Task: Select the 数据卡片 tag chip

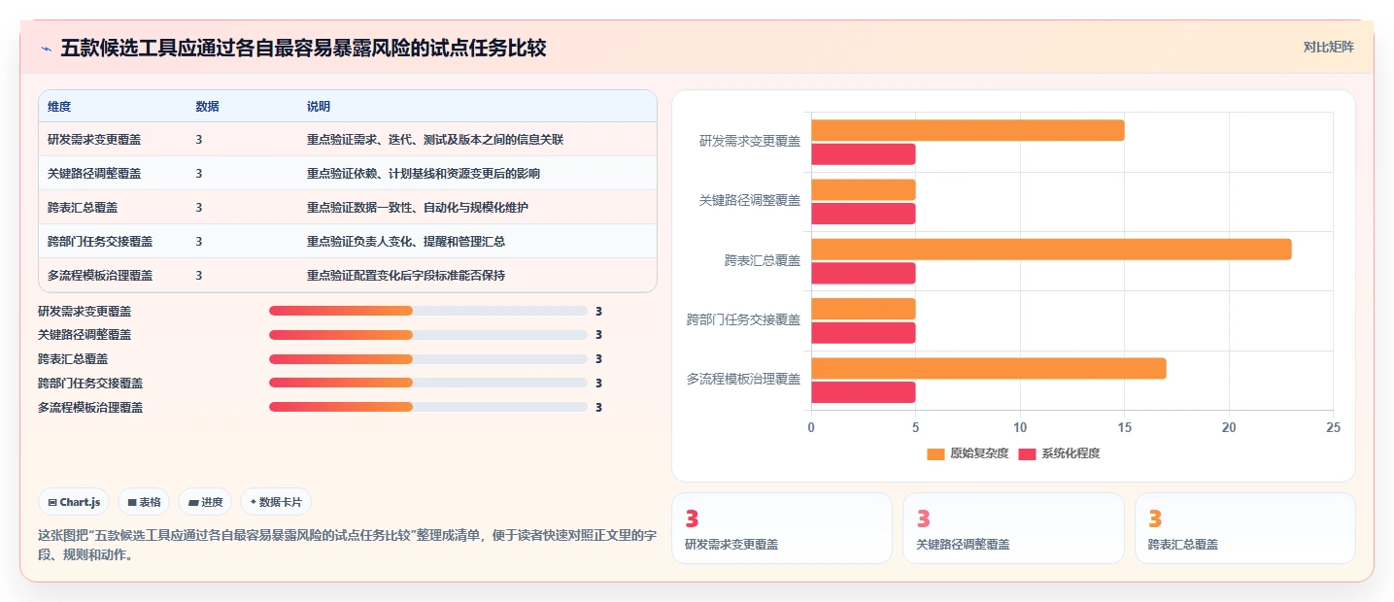Action: click(276, 502)
